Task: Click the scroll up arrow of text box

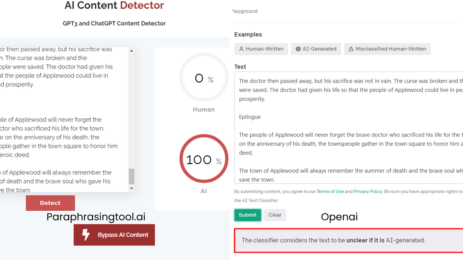Action: (132, 51)
